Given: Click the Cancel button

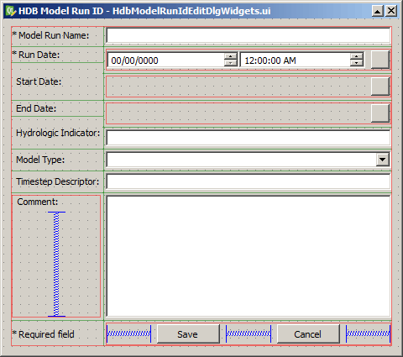Looking at the screenshot, I should coord(308,334).
